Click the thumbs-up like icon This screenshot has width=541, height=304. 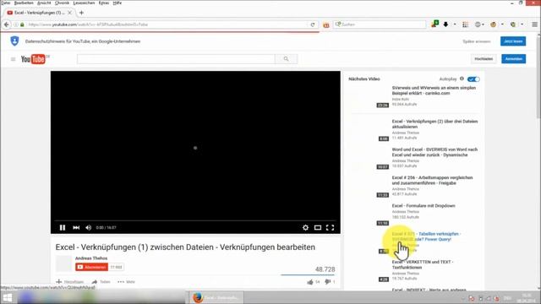click(310, 282)
